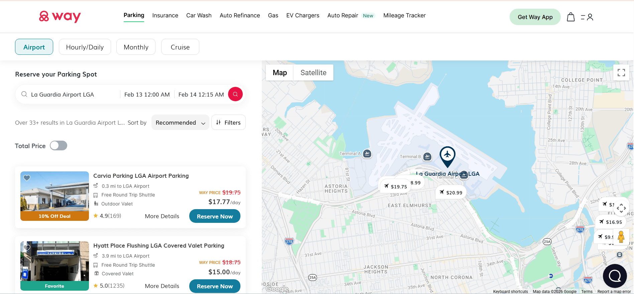Change the Feb 13 12:00 AM check-in
Screen dimensions: 634x294
[147, 95]
